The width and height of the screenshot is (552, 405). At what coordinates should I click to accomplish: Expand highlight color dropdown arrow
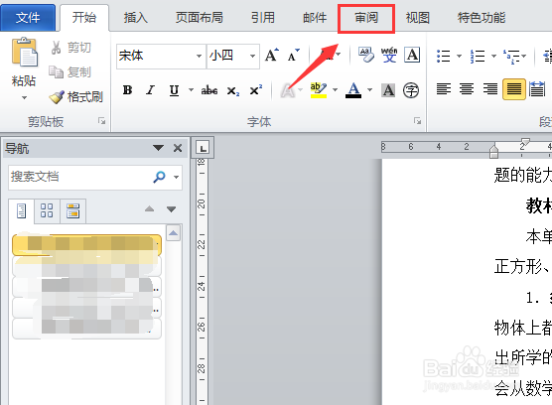[x=336, y=90]
